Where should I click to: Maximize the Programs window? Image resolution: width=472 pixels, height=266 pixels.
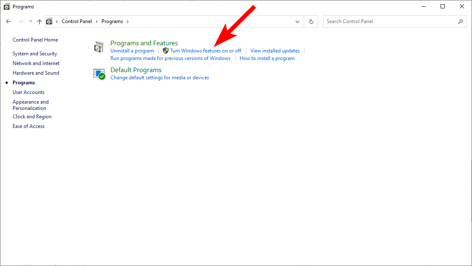click(x=443, y=6)
